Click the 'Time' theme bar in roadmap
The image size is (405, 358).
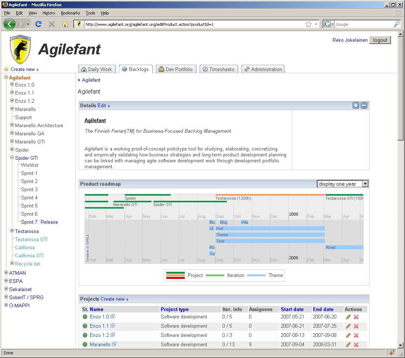click(x=270, y=241)
